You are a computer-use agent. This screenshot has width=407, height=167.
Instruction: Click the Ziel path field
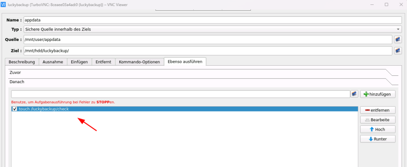208,51
